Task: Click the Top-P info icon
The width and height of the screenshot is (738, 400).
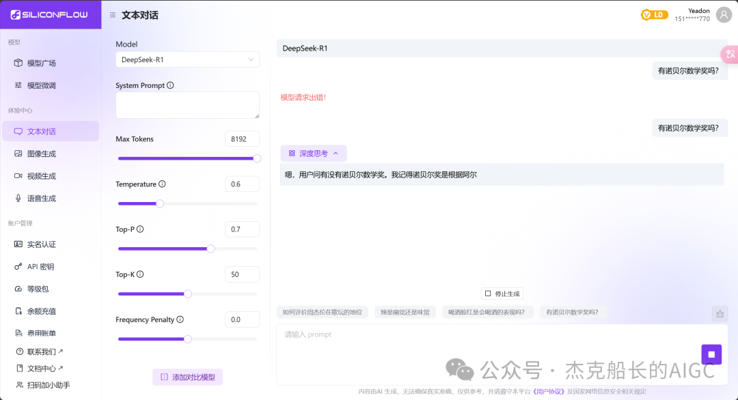Action: pos(140,229)
